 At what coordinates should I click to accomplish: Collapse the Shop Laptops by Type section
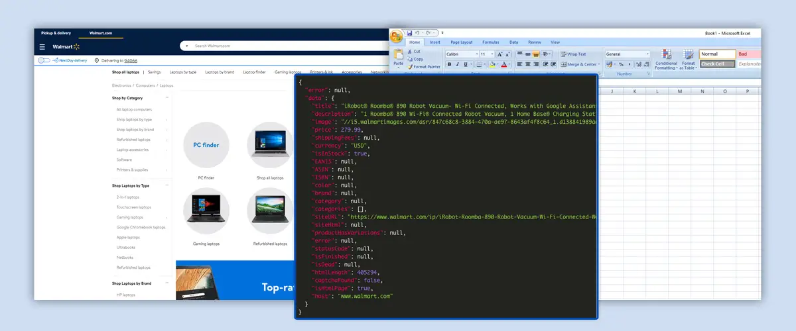pos(166,185)
